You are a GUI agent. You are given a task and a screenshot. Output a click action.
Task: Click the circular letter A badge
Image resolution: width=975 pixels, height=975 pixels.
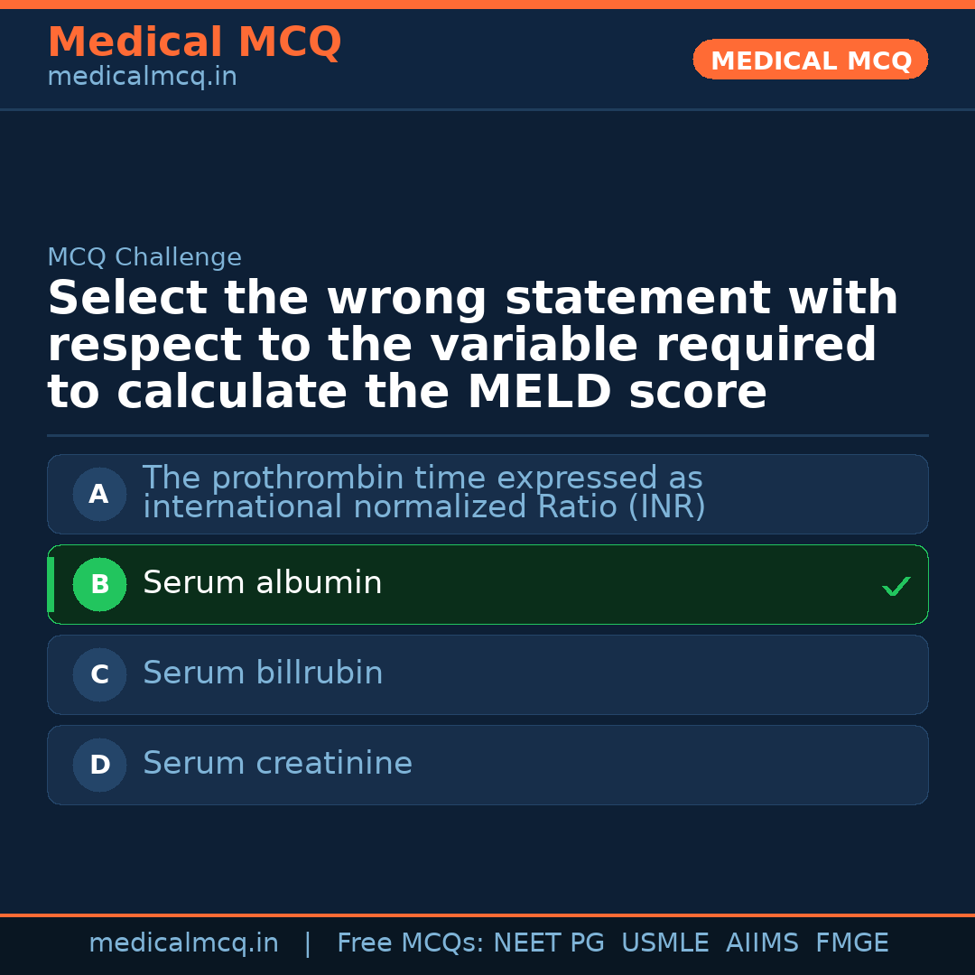(x=99, y=494)
